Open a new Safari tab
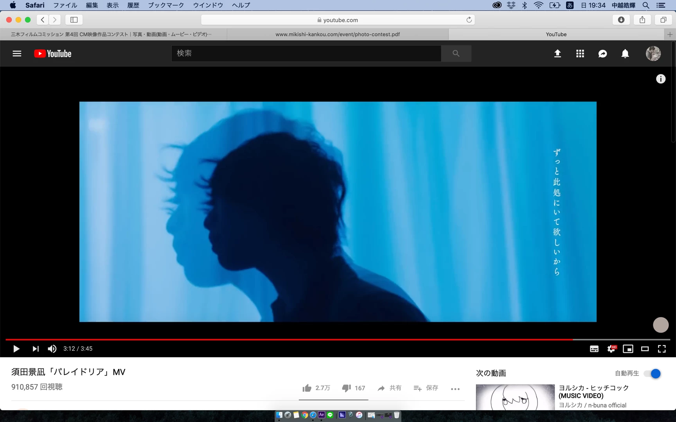676x422 pixels. click(670, 34)
